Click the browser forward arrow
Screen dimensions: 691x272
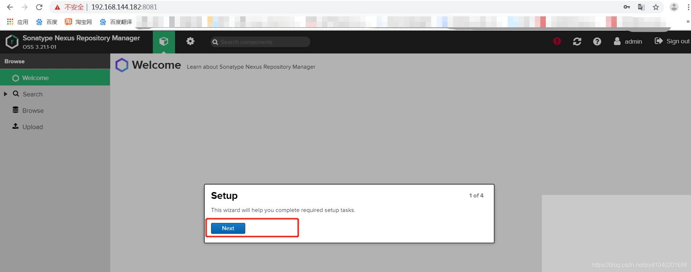[24, 7]
